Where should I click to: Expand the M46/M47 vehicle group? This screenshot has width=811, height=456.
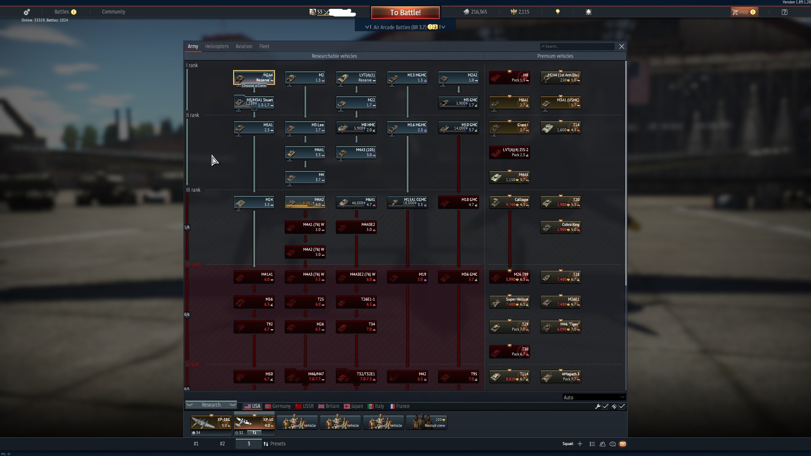tap(305, 376)
